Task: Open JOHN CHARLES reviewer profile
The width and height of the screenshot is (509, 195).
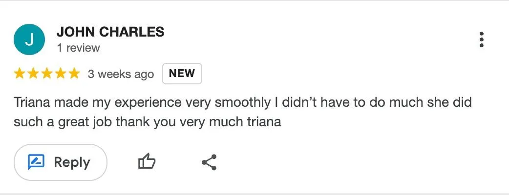Action: 110,32
